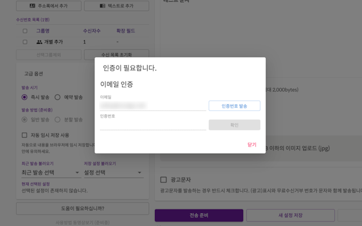Tick the select-all checkbox in the 그룹명 header
This screenshot has width=362, height=226.
[24, 31]
